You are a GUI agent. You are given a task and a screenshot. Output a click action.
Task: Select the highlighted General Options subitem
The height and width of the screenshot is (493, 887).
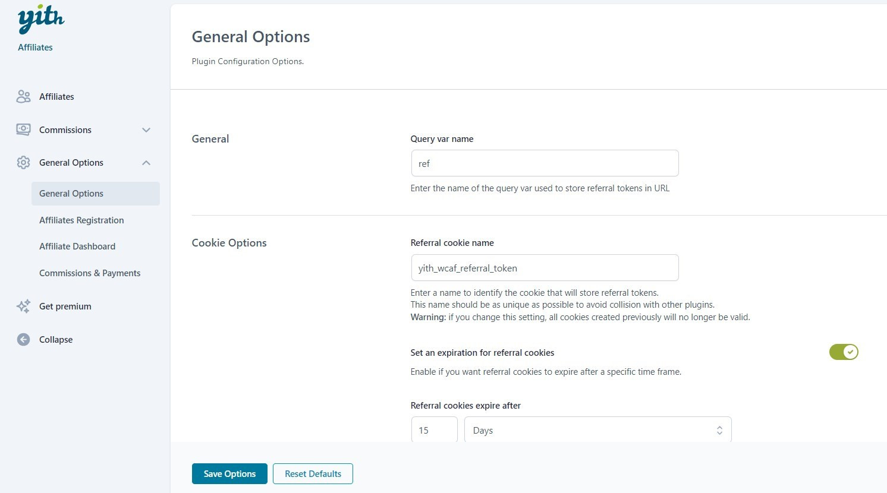(x=71, y=193)
